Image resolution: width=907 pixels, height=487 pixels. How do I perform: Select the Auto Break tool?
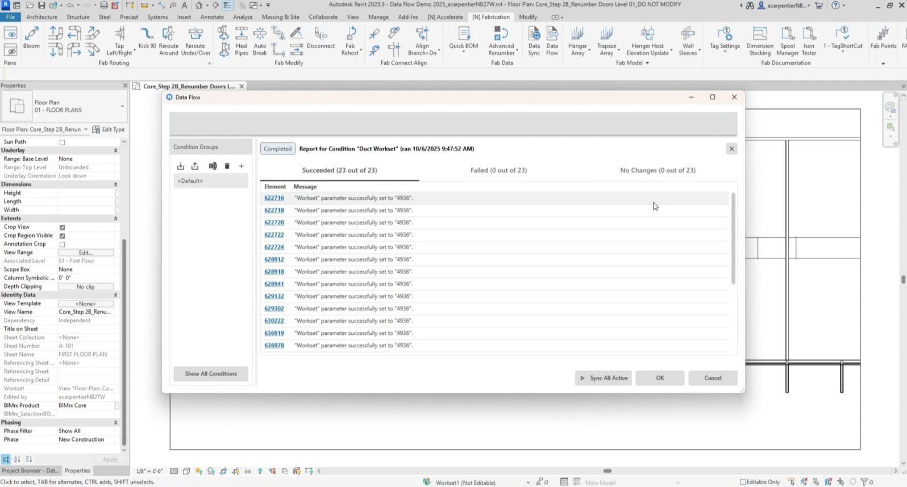tap(260, 41)
